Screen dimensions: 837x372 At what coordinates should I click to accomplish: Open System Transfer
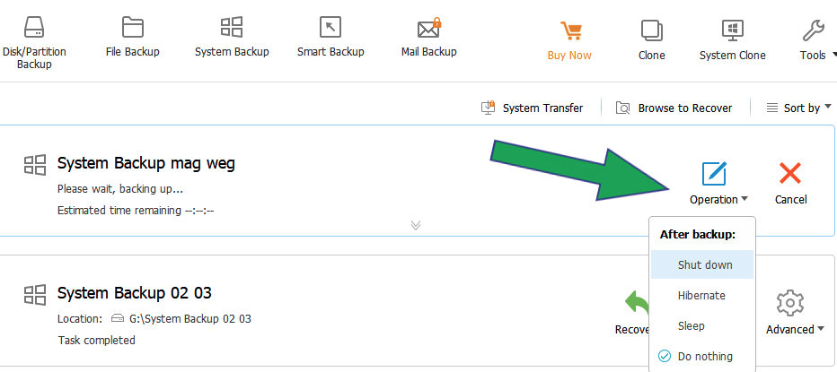(533, 108)
